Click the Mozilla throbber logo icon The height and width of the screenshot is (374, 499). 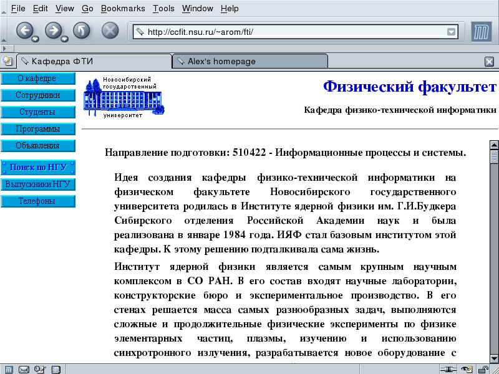[x=481, y=32]
